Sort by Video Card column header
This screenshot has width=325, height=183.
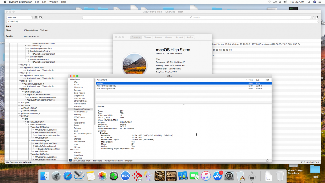[172, 80]
